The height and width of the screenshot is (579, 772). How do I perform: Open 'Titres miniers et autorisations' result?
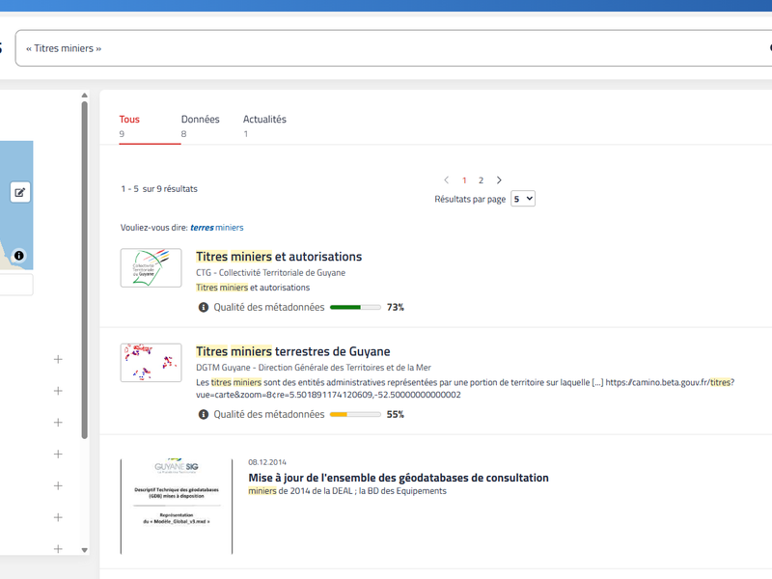(x=278, y=257)
